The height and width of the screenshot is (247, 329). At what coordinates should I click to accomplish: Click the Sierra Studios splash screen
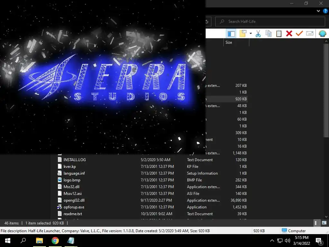coord(102,77)
